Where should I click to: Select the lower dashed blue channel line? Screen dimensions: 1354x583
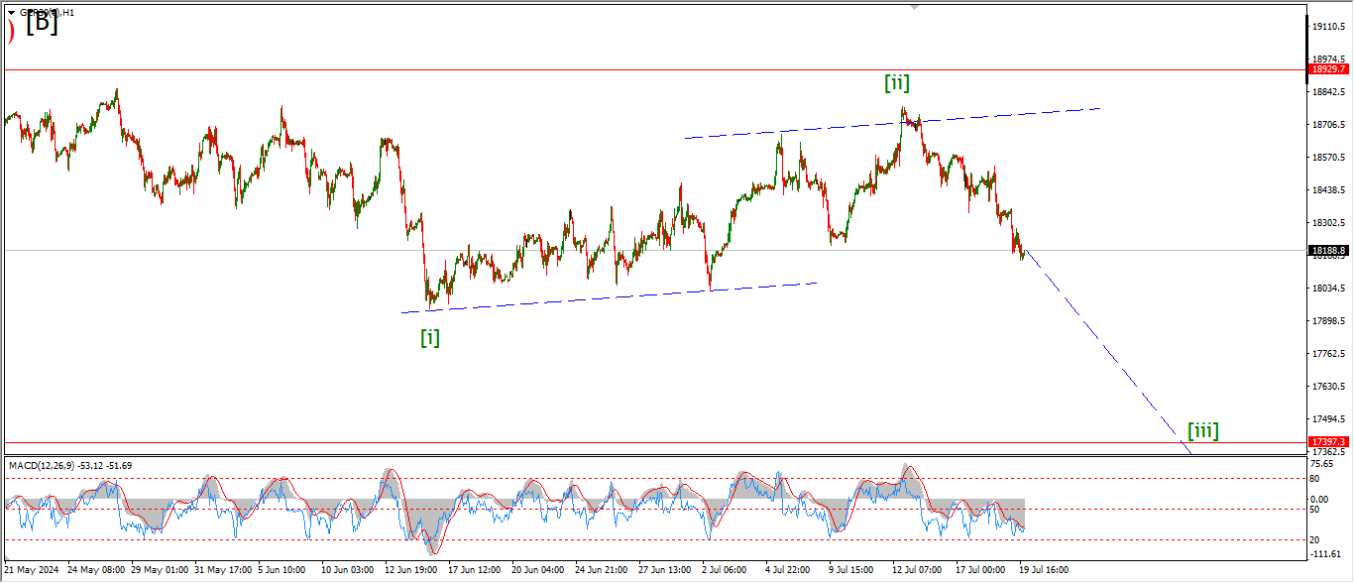609,297
